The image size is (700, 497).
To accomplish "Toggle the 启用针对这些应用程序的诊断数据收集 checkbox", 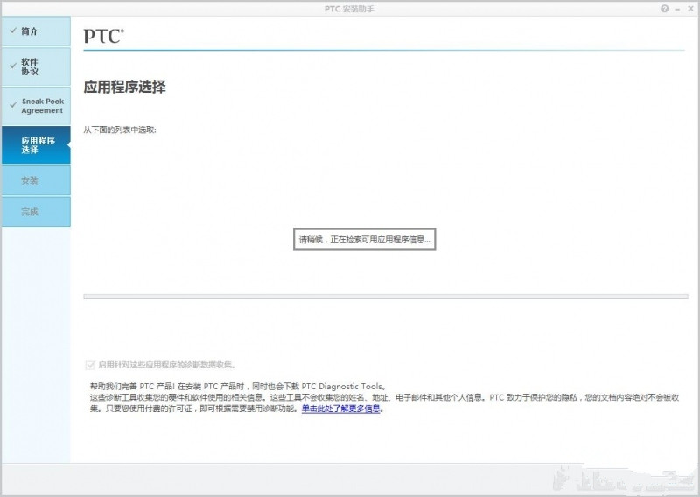I will (x=90, y=365).
